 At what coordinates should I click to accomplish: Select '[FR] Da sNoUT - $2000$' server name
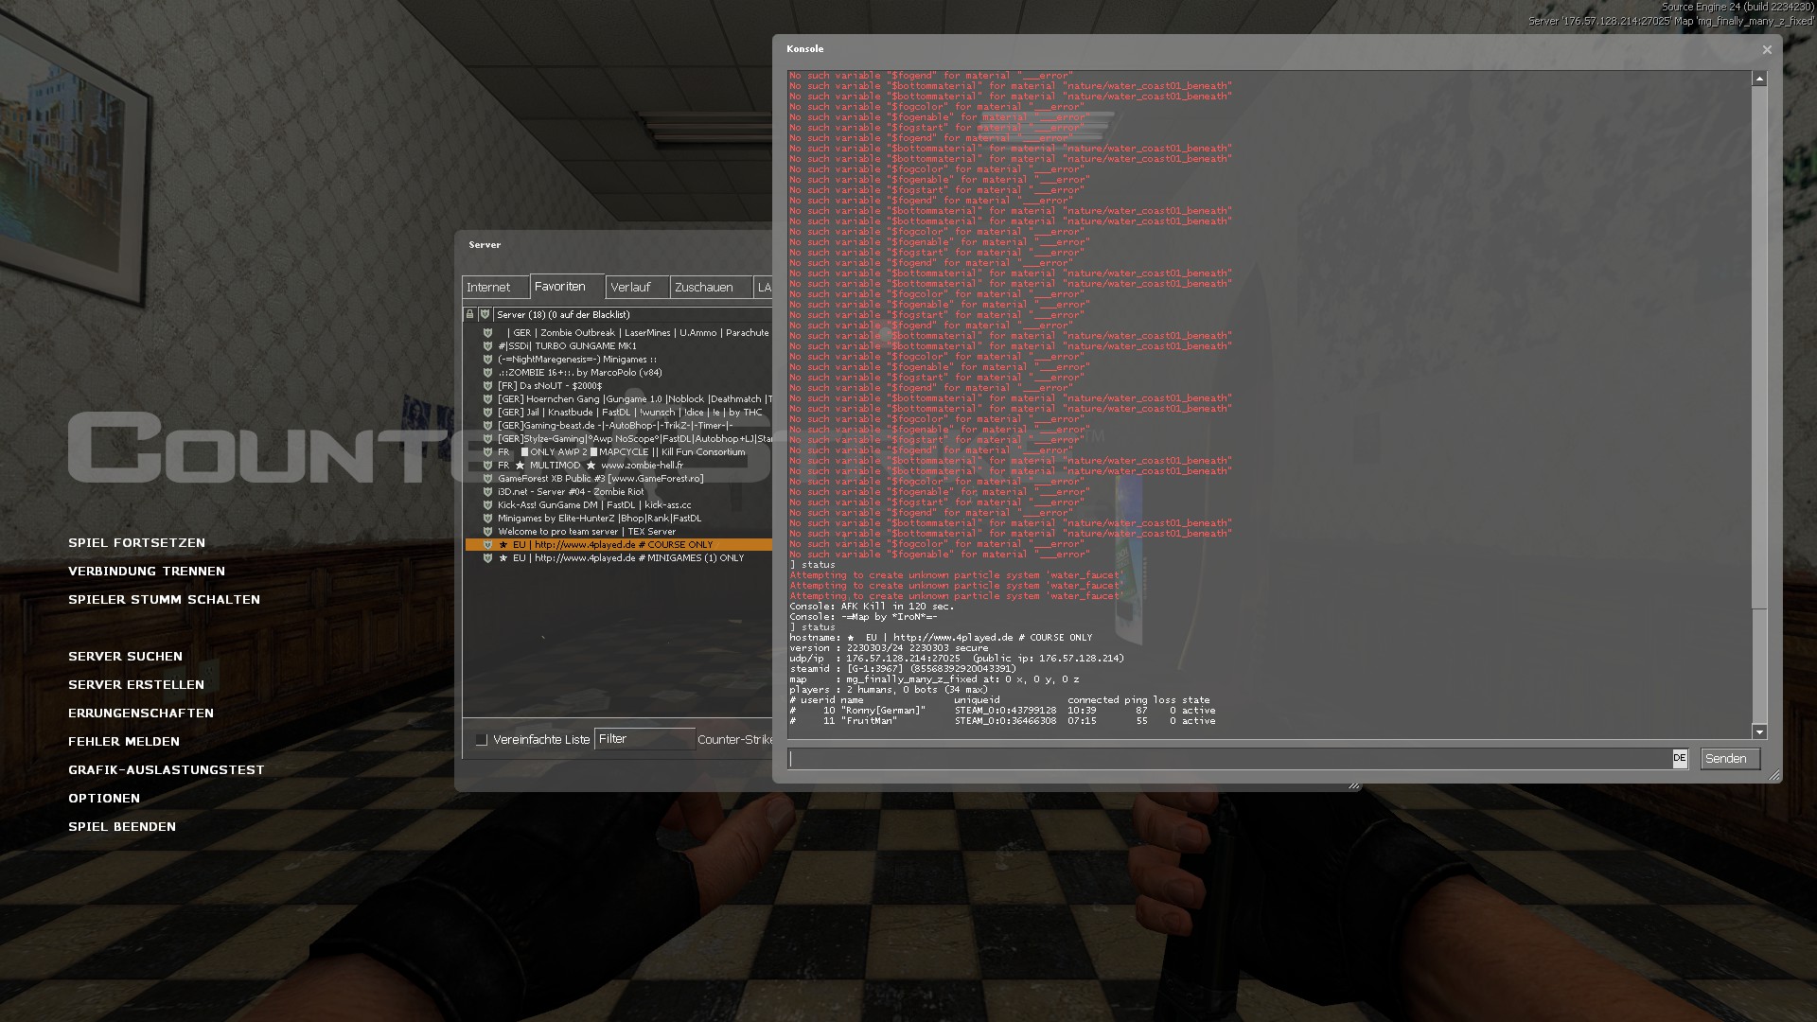point(550,386)
